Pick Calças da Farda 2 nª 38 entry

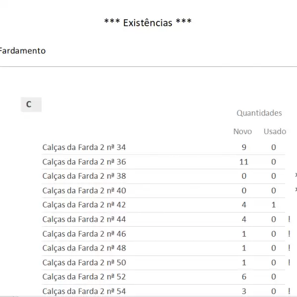tap(84, 176)
